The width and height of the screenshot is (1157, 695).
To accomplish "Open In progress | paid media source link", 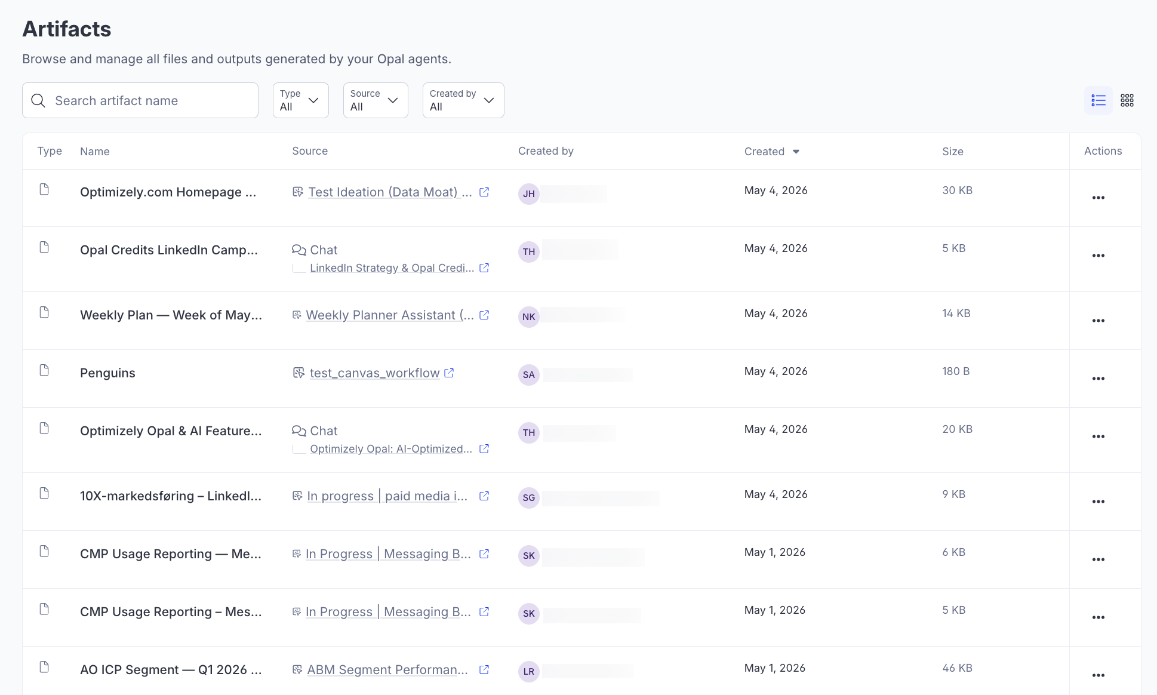I will point(387,496).
